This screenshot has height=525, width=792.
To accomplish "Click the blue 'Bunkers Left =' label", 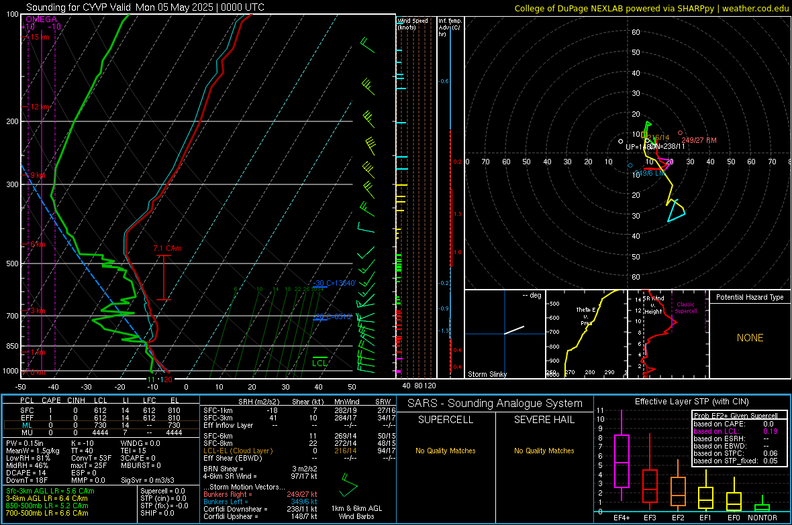I will 226,502.
